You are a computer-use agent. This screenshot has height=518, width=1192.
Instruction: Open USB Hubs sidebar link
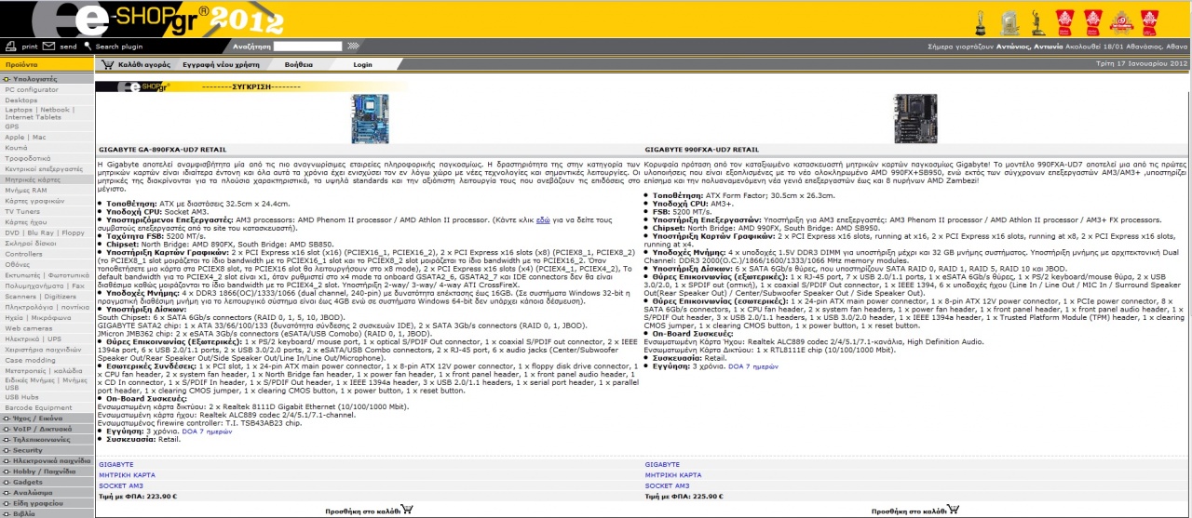click(x=21, y=397)
